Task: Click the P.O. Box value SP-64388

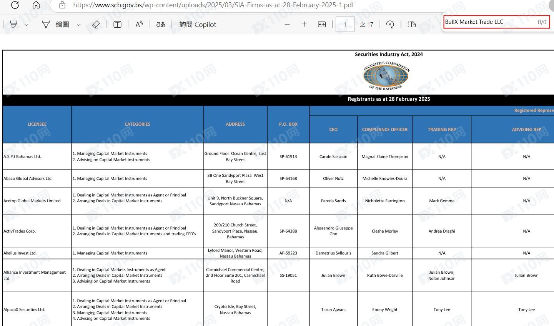Action: 288,231
